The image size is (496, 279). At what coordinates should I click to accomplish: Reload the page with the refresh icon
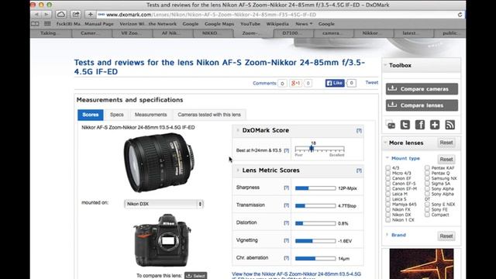click(x=460, y=15)
